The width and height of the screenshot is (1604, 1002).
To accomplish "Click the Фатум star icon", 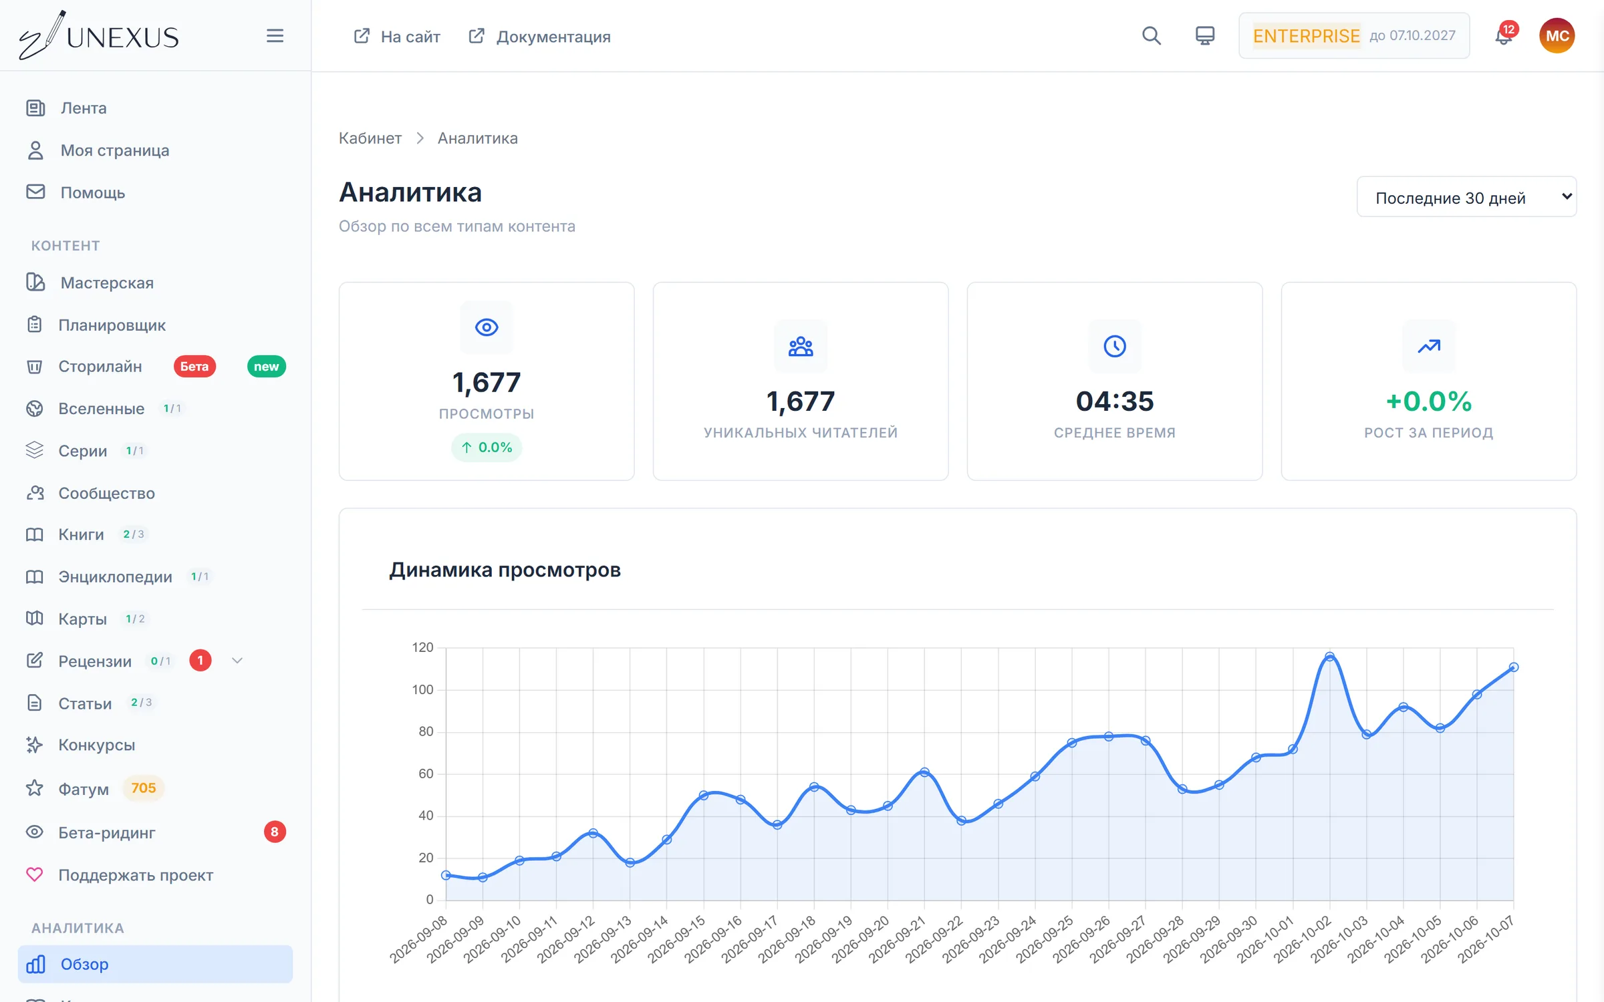I will tap(34, 788).
